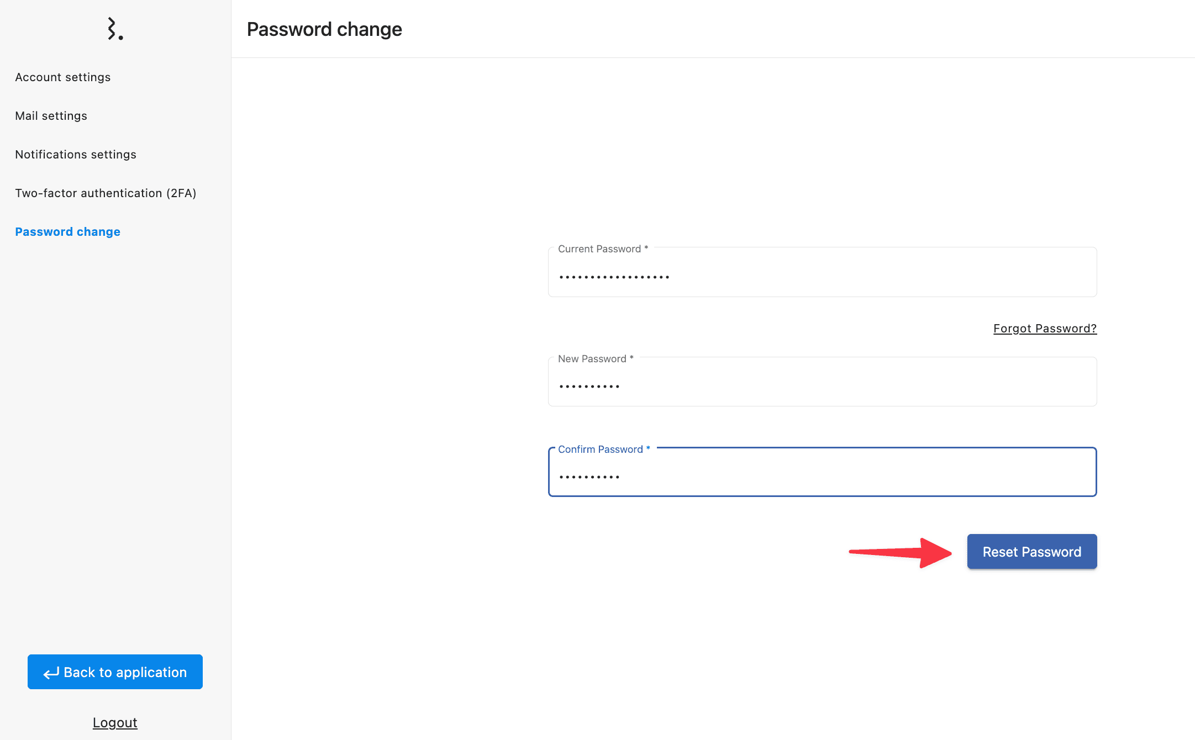
Task: Click into the Confirm Password field
Action: [x=822, y=476]
